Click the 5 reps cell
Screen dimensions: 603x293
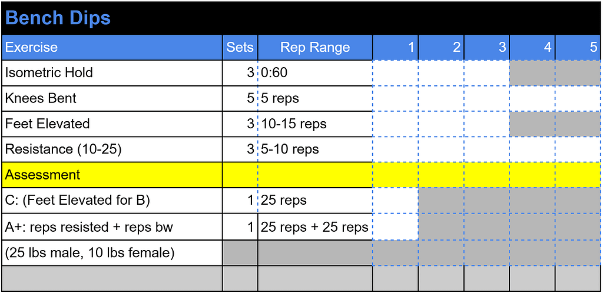(x=315, y=98)
